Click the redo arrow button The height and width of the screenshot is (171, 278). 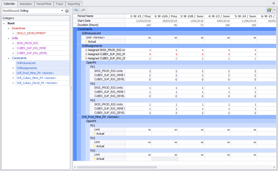click(83, 10)
